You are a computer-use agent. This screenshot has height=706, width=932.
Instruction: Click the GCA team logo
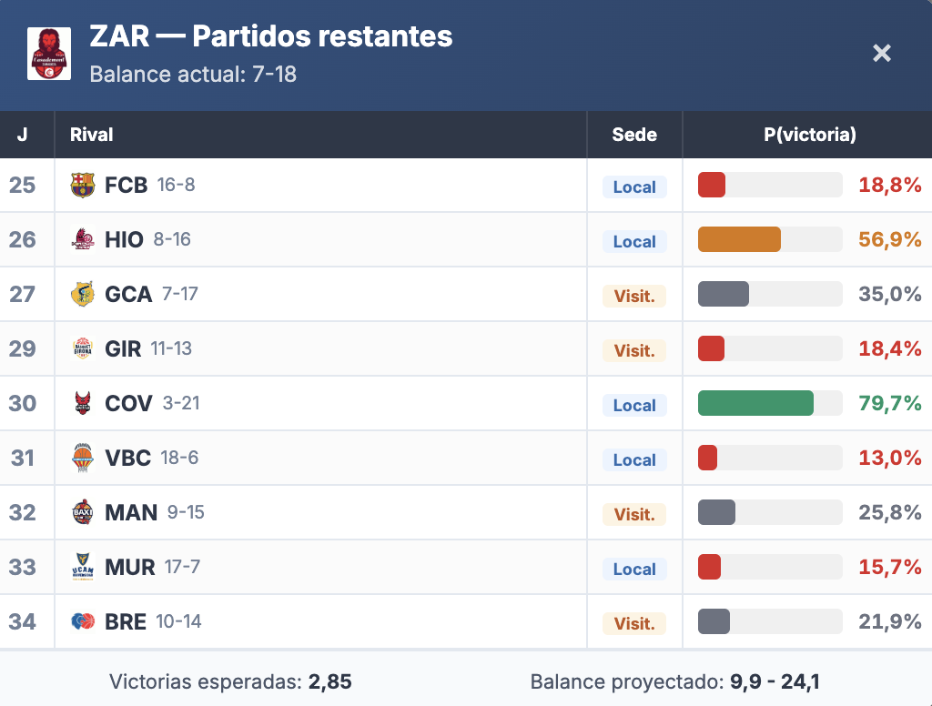[x=83, y=295]
